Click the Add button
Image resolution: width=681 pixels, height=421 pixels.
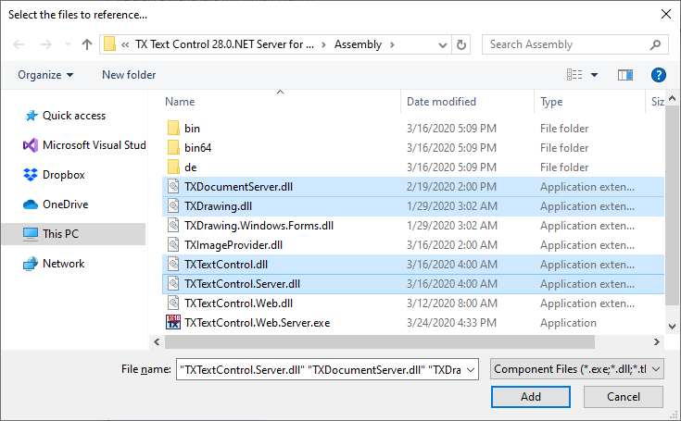tap(531, 397)
